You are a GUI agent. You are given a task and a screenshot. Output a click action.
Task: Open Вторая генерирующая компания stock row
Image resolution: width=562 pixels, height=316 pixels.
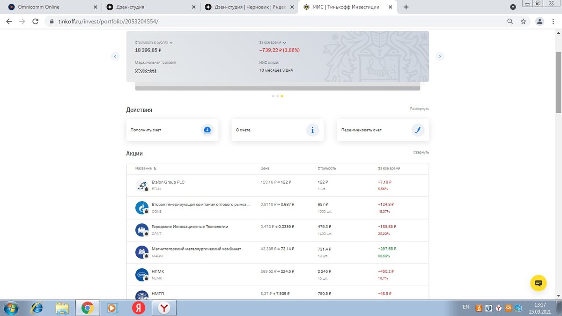coord(278,207)
